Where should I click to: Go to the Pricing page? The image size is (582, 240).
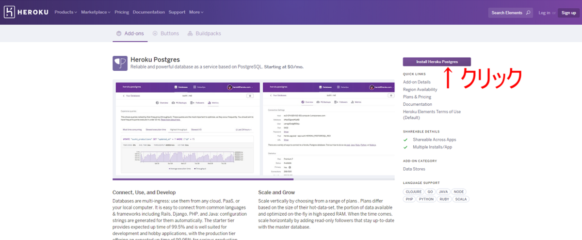click(x=122, y=12)
